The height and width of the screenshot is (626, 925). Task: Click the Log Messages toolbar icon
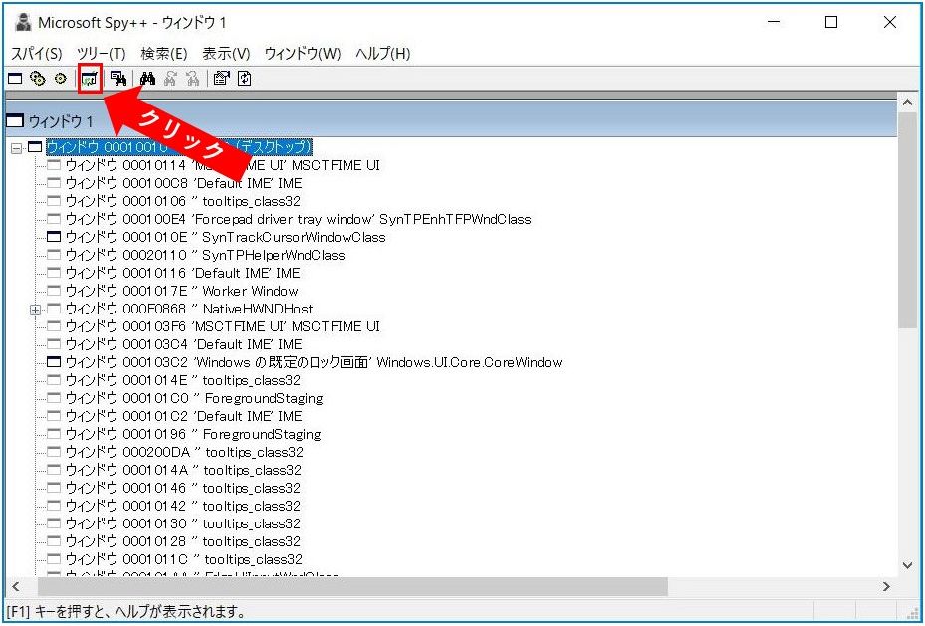tap(90, 79)
